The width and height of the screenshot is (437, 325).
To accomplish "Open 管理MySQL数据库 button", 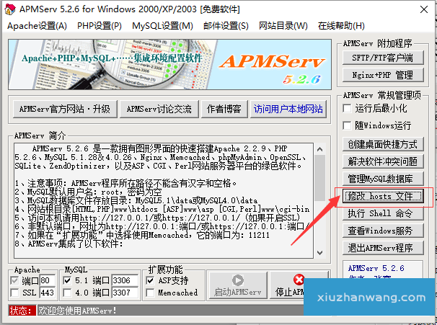I will 383,179.
